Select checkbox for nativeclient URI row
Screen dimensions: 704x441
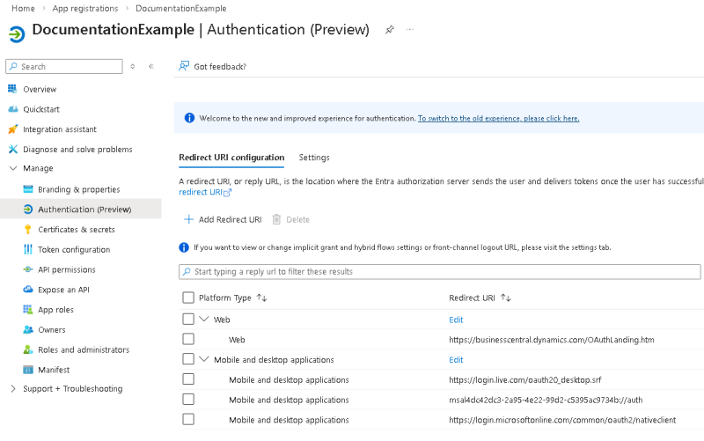pos(188,420)
